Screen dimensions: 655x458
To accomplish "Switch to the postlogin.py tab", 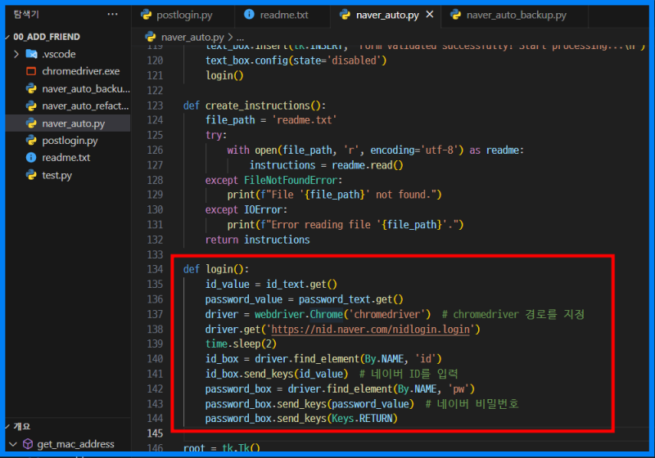I will tap(183, 15).
